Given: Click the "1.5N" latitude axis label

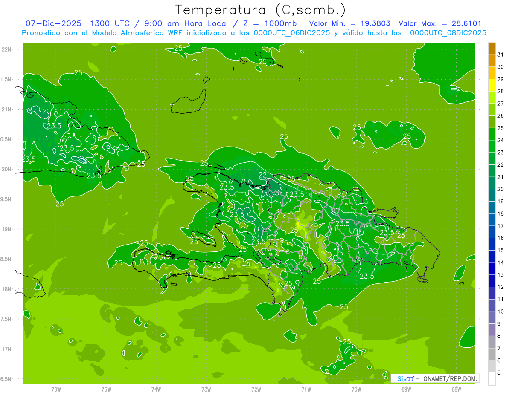Looking at the screenshot, I should pos(6,79).
